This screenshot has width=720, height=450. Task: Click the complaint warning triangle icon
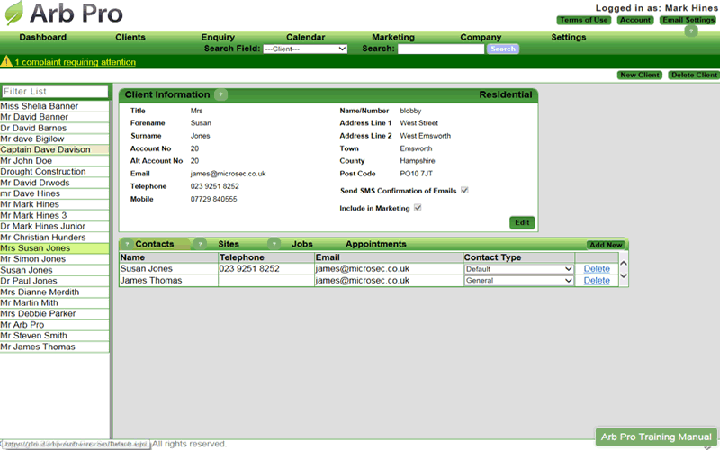tap(6, 61)
